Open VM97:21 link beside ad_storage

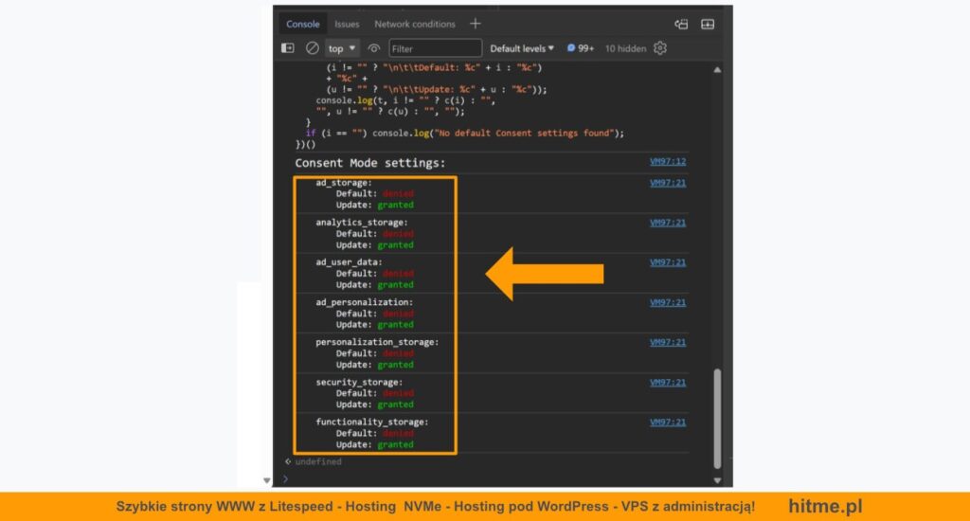coord(668,183)
